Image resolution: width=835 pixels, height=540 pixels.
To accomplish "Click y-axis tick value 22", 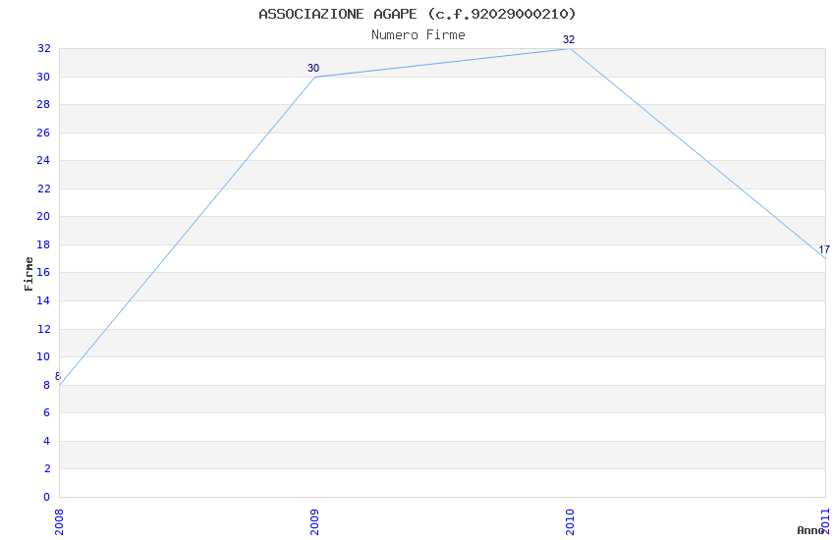I will coord(43,189).
